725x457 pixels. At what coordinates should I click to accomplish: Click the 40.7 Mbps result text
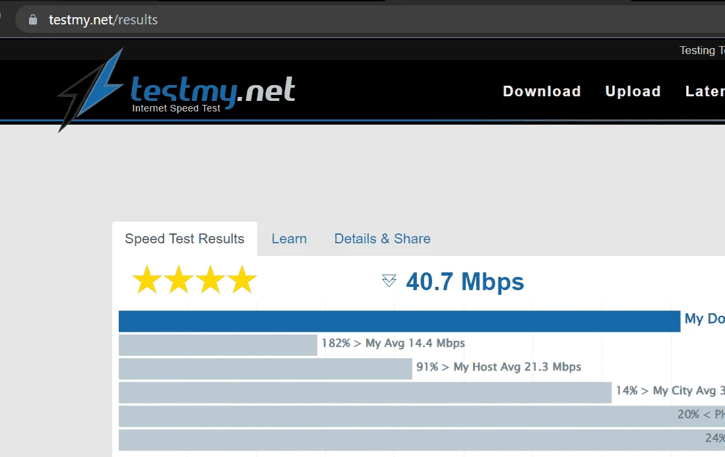464,282
